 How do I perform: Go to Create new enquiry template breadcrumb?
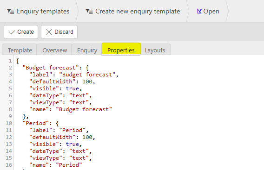(132, 11)
